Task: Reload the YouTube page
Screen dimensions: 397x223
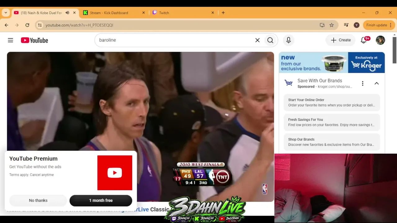Action: tap(27, 25)
